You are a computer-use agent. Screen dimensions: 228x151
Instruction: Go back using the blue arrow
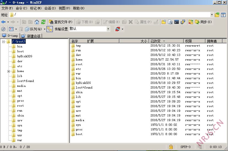3,22
